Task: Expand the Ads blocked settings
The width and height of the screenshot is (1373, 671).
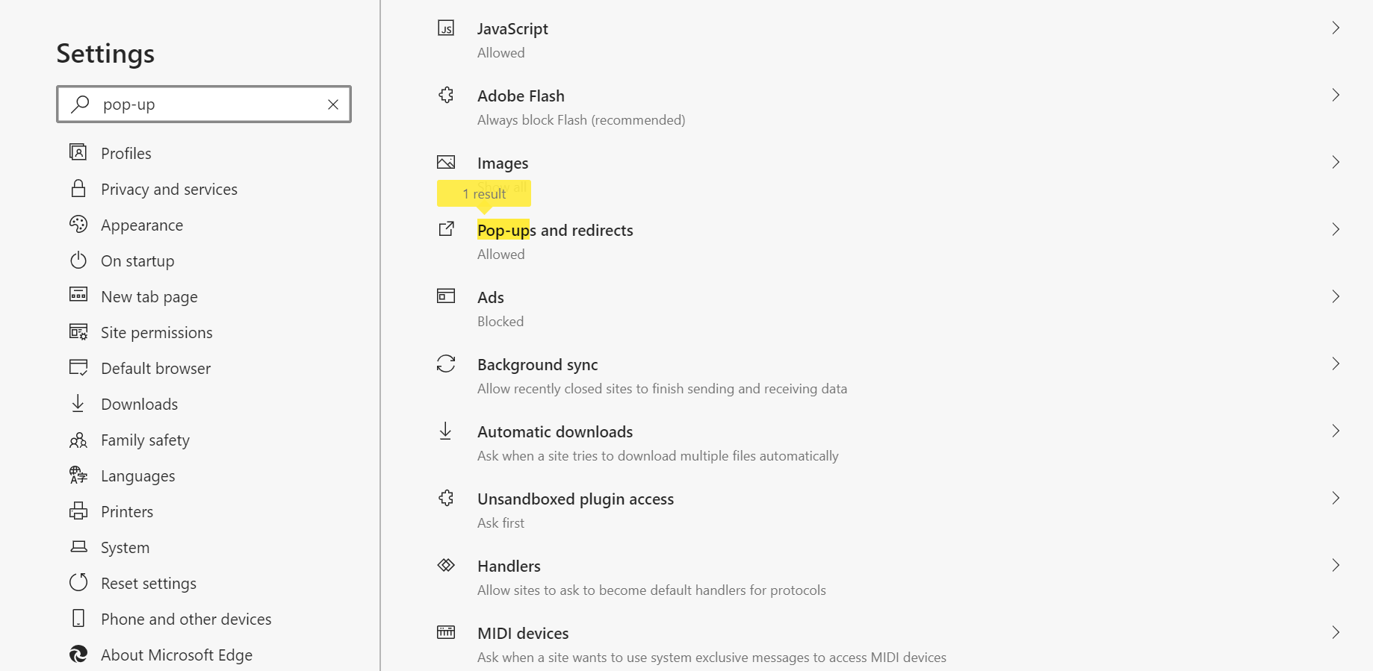Action: [x=1336, y=296]
